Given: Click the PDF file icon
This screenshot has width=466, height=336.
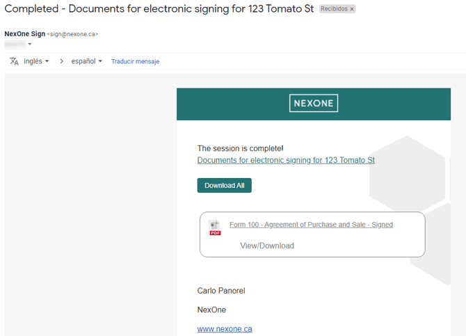Looking at the screenshot, I should [x=215, y=227].
